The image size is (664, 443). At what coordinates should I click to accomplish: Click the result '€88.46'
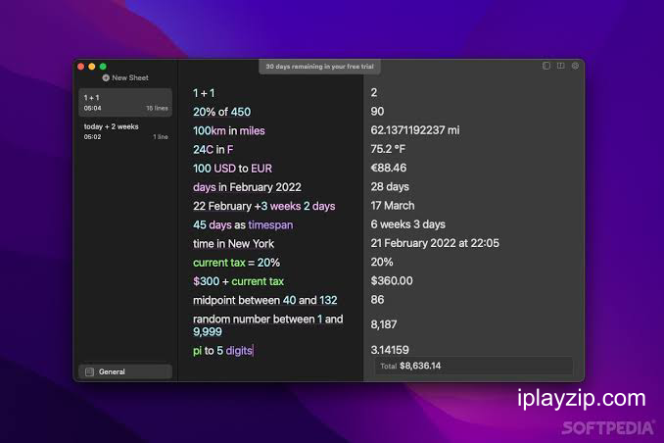(389, 168)
